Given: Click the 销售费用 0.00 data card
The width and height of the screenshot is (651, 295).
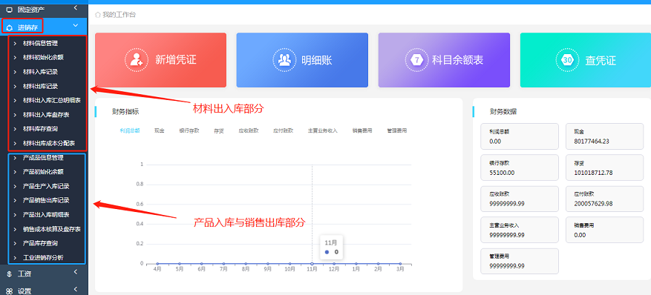Looking at the screenshot, I should 604,230.
